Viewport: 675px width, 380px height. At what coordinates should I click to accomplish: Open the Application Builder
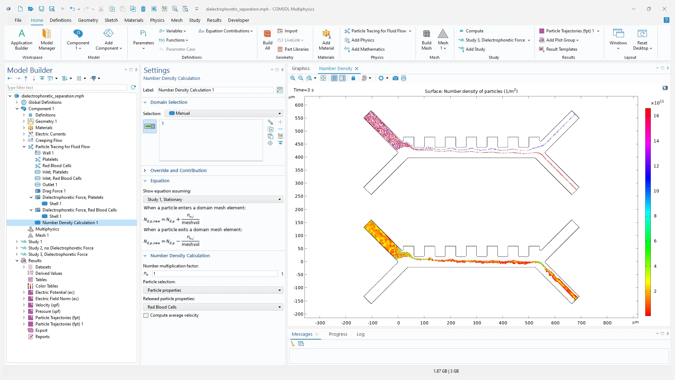[x=21, y=39]
